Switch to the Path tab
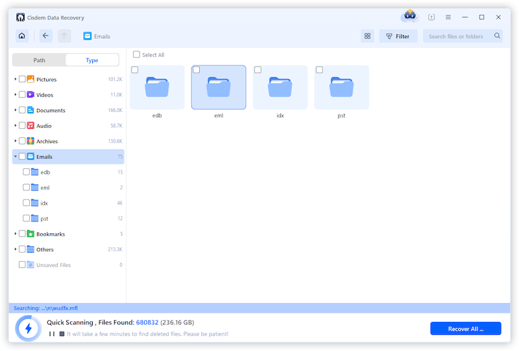This screenshot has width=519, height=351. [39, 60]
